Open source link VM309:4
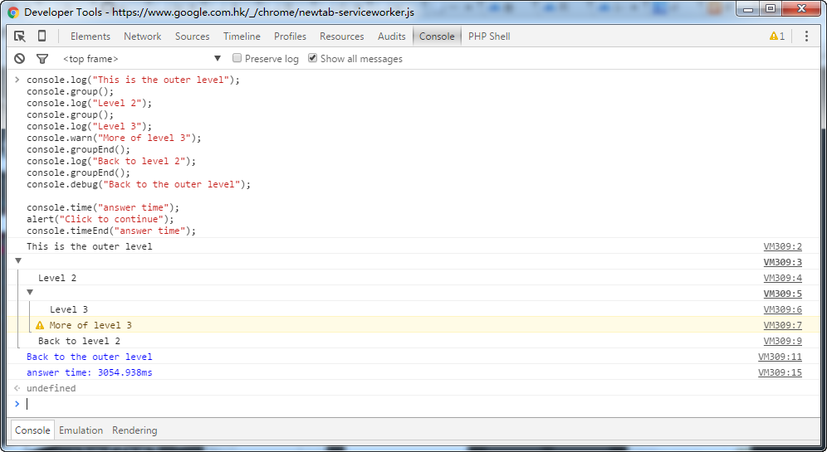 (783, 278)
